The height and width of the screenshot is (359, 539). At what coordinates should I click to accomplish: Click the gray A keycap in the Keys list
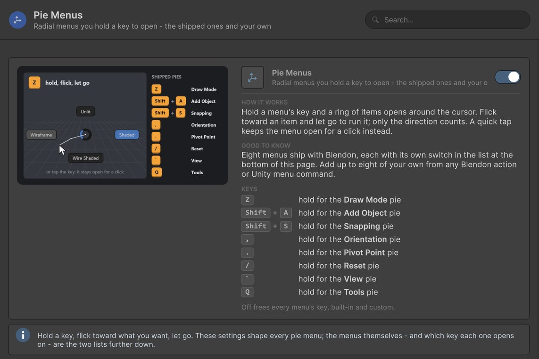tap(286, 213)
